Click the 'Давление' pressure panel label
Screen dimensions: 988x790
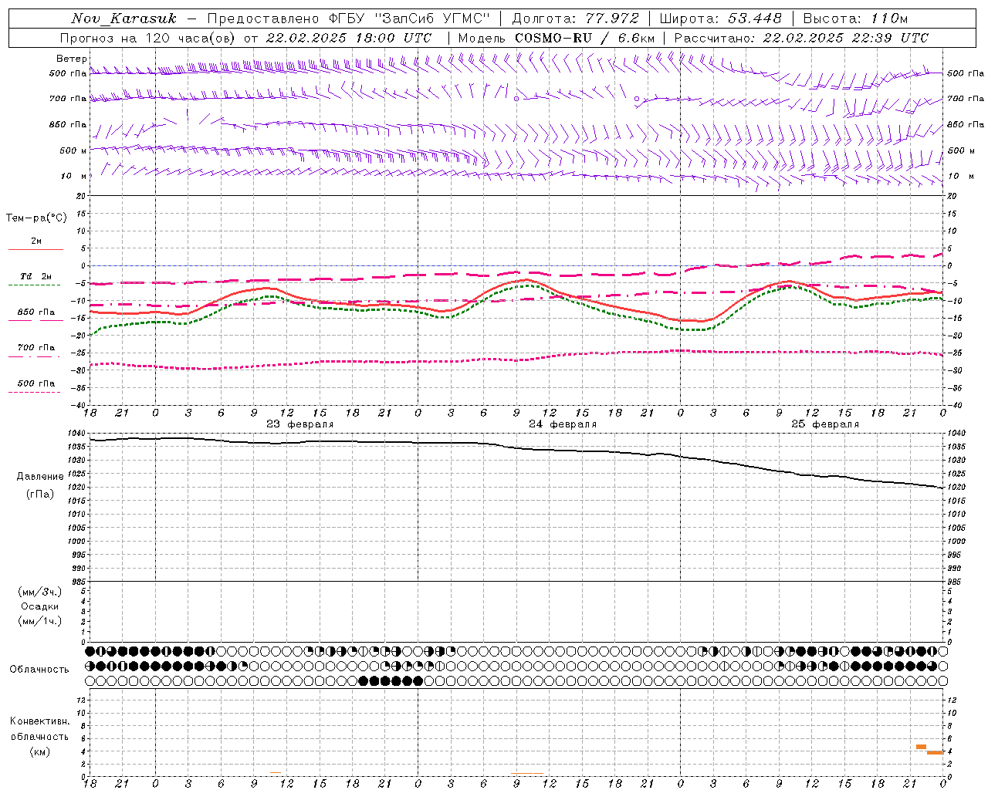pos(40,477)
